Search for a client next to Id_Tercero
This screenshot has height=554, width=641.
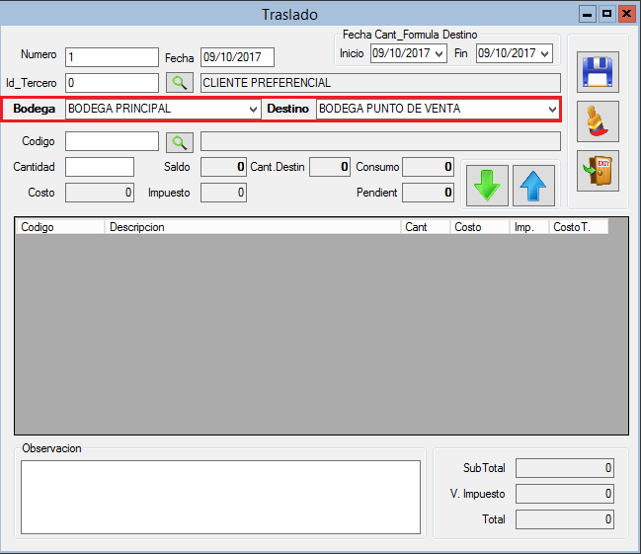179,83
